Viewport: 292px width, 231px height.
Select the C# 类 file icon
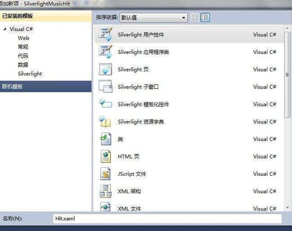(x=106, y=139)
